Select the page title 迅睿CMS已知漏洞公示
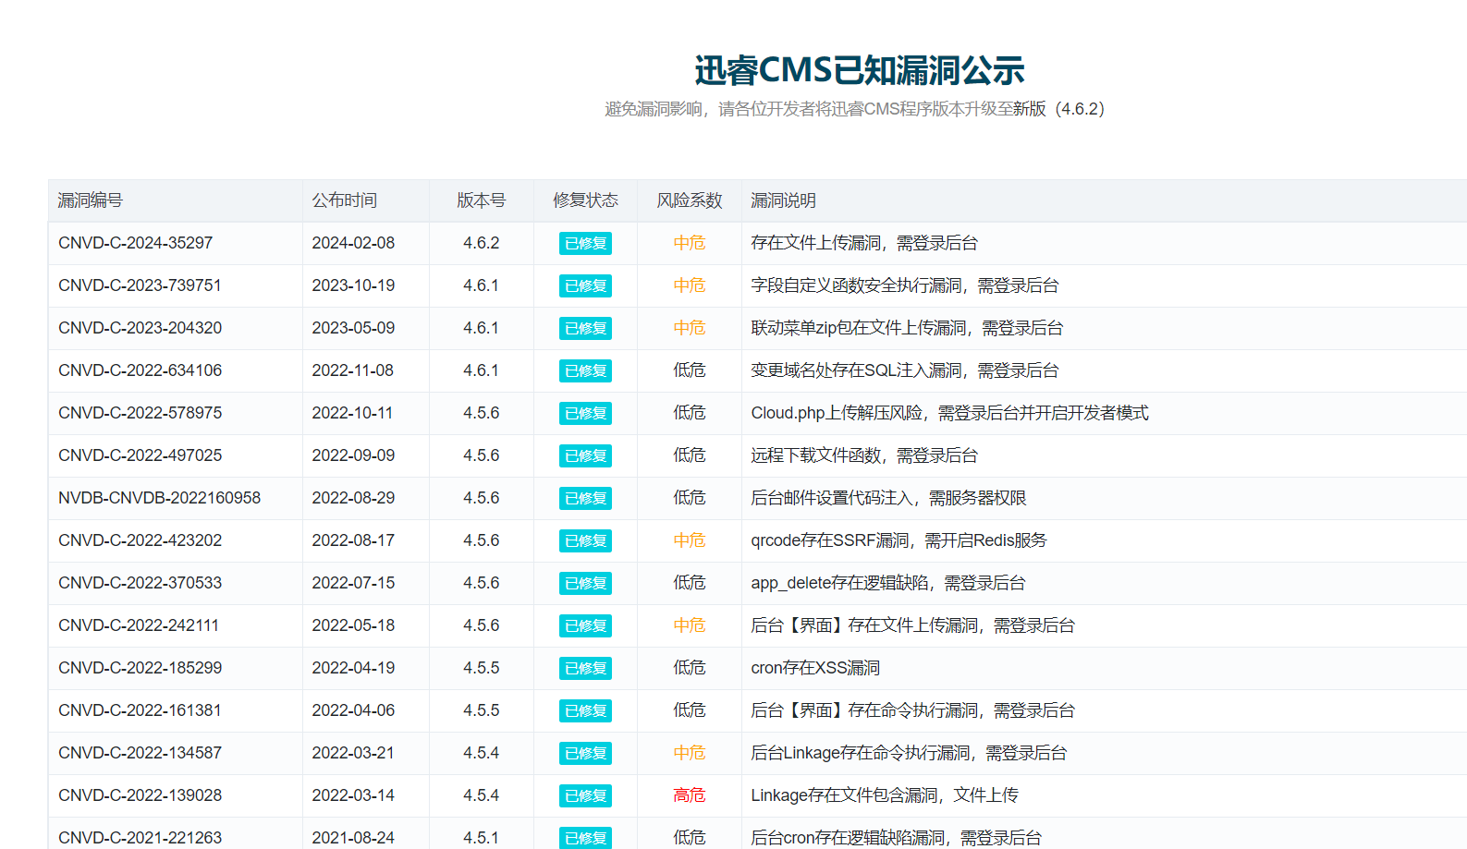 [859, 70]
